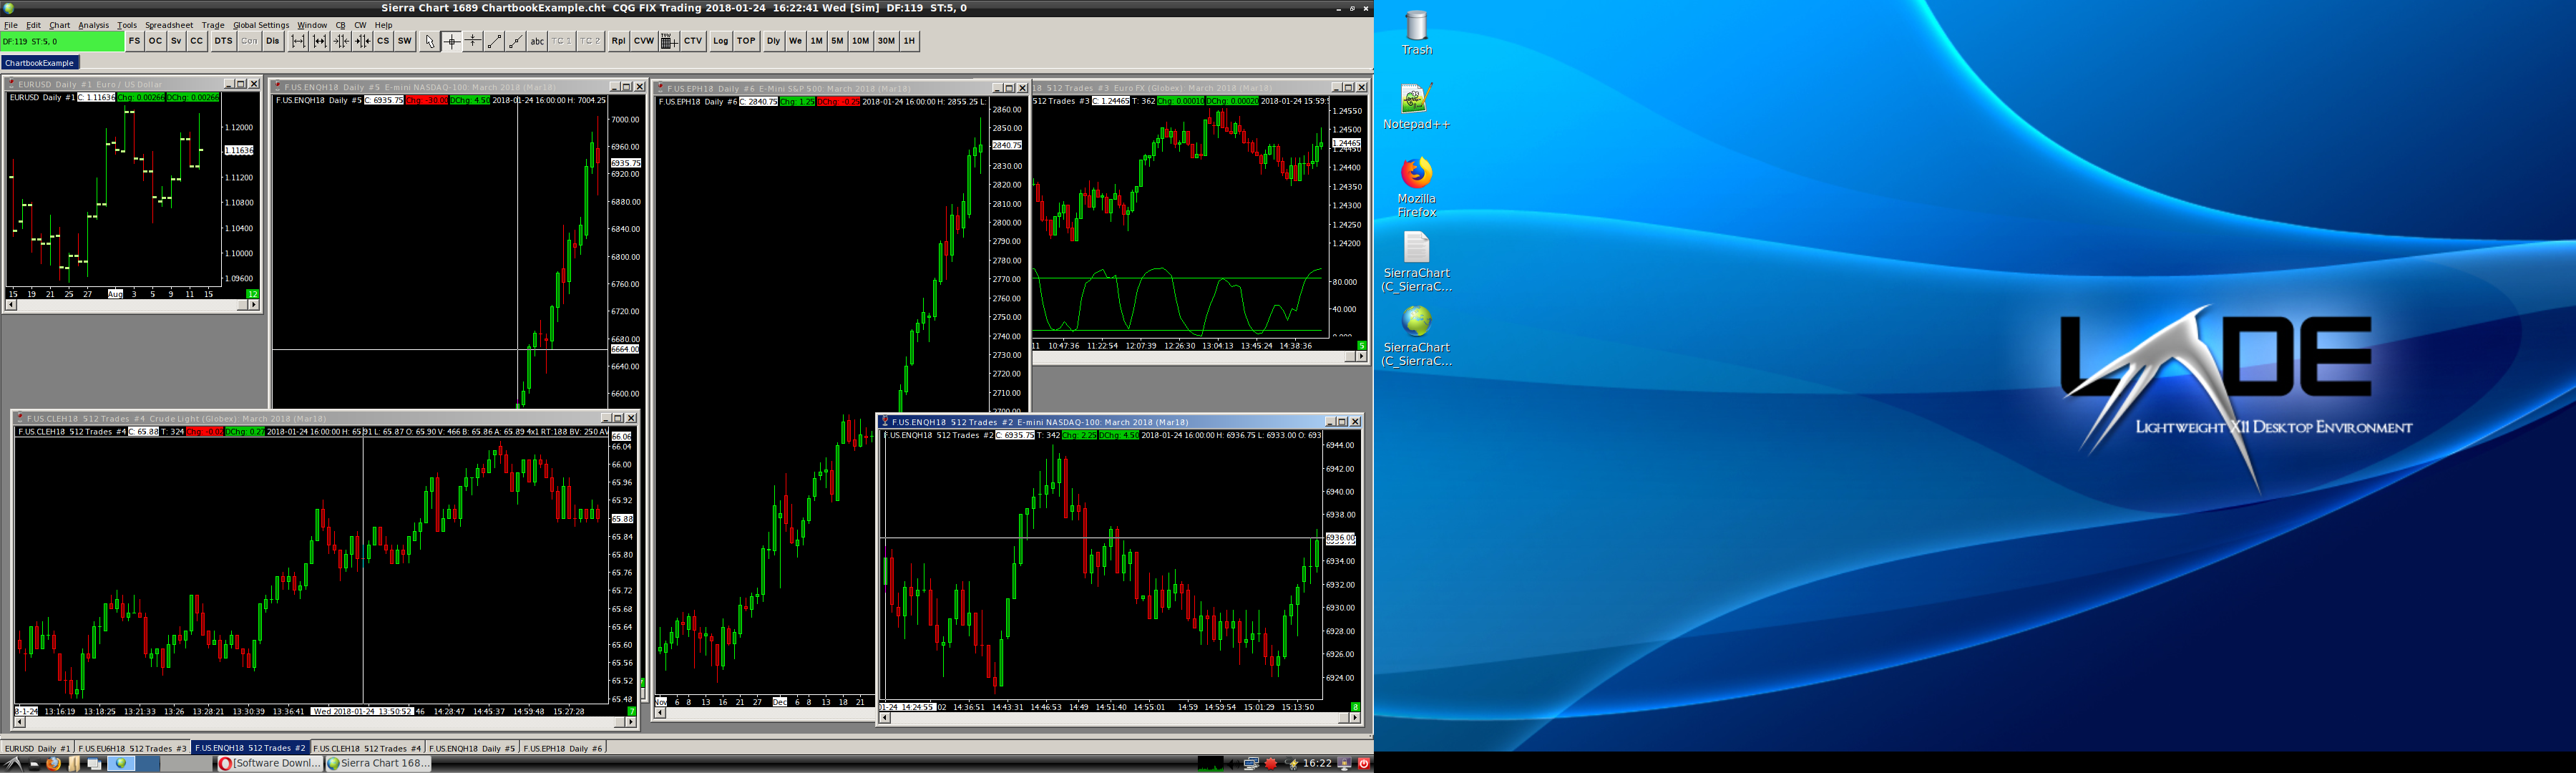This screenshot has height=773, width=2576.
Task: Select the ray drawing tool
Action: point(516,41)
